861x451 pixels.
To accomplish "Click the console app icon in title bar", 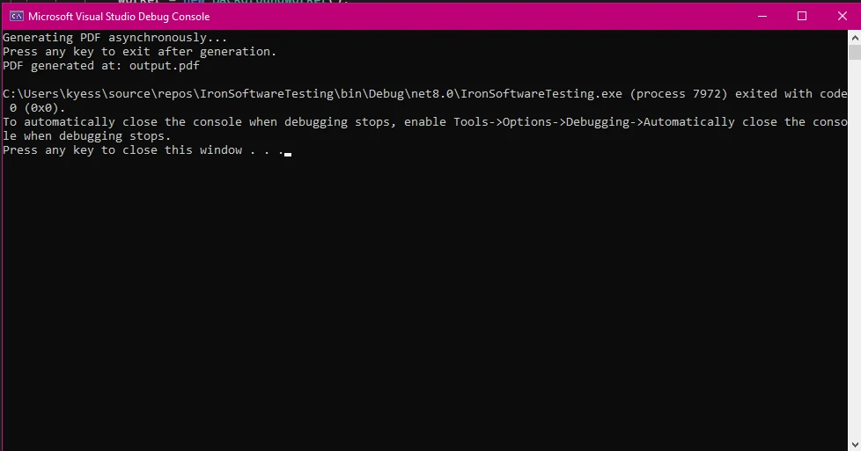I will pos(15,16).
